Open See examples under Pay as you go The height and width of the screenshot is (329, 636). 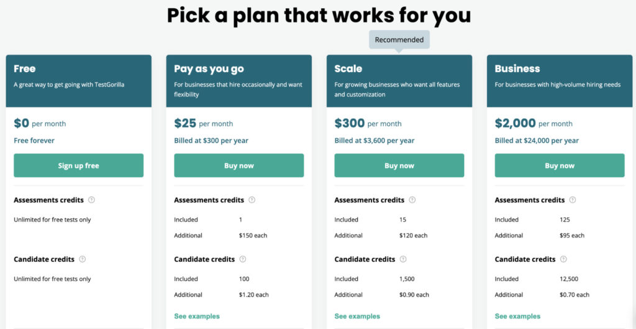197,317
